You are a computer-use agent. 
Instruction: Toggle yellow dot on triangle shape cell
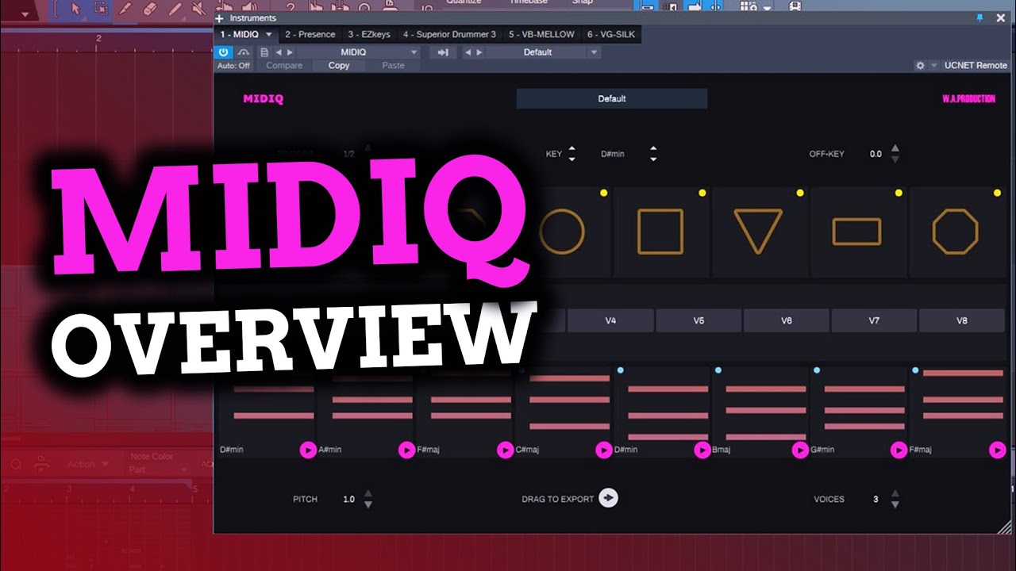click(800, 193)
